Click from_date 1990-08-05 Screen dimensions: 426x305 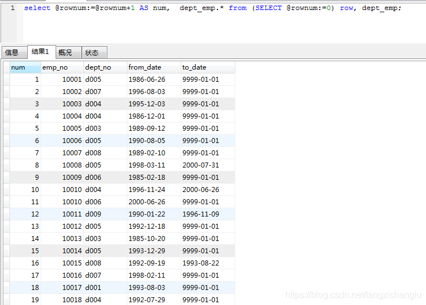154,141
